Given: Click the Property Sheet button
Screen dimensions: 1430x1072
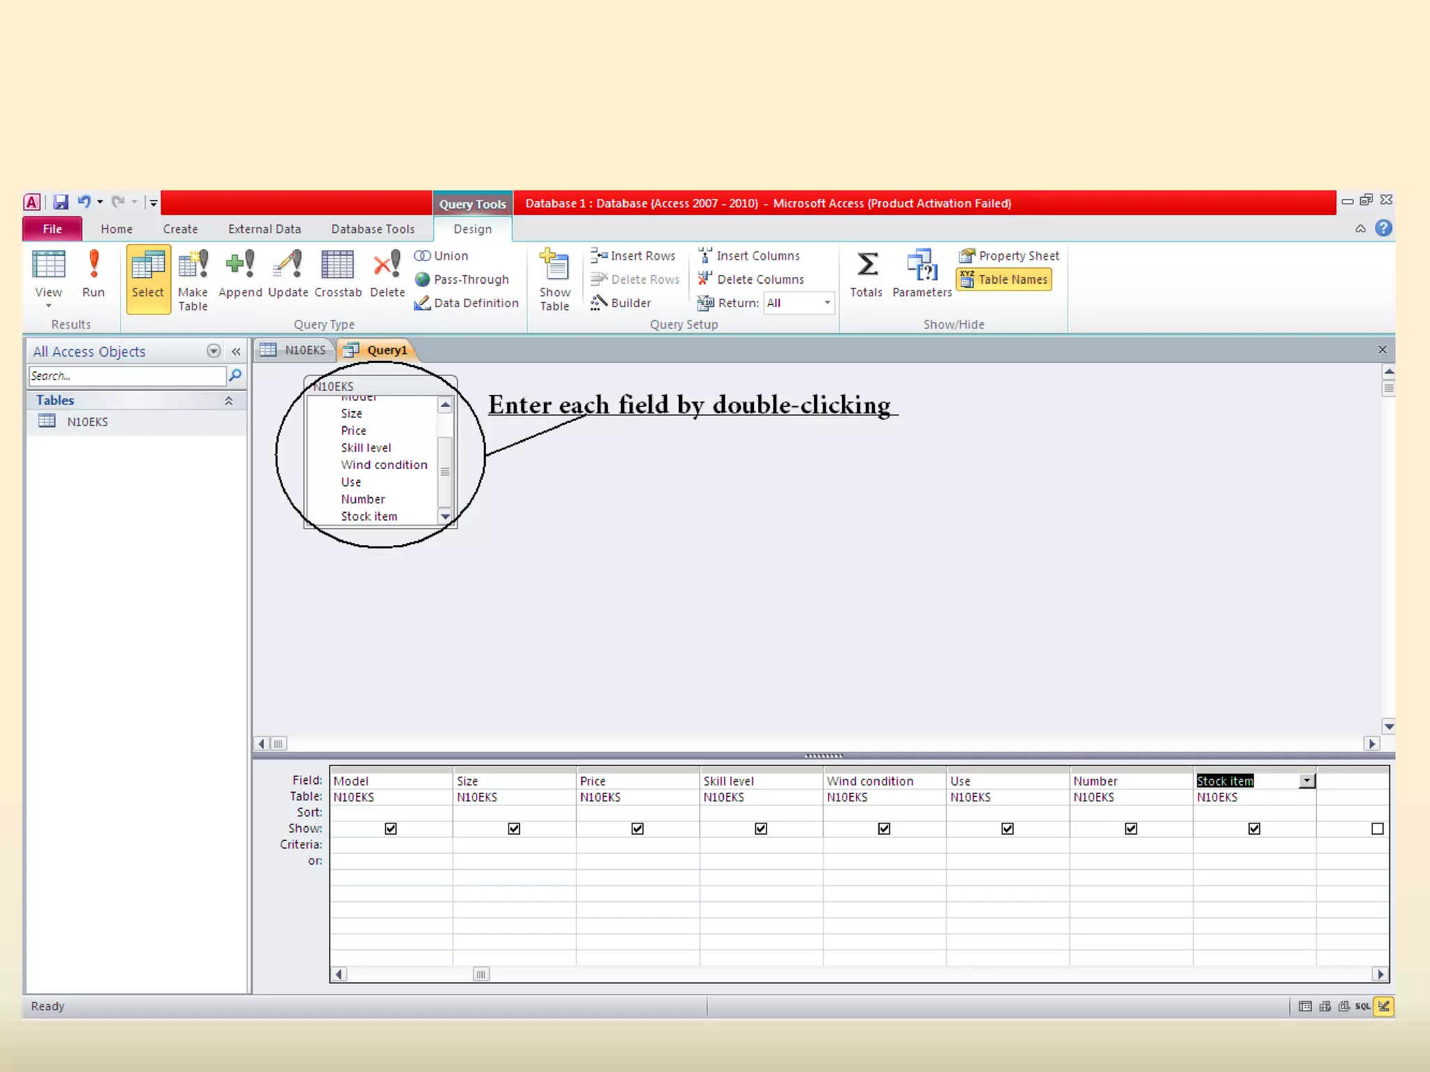Looking at the screenshot, I should click(1010, 256).
